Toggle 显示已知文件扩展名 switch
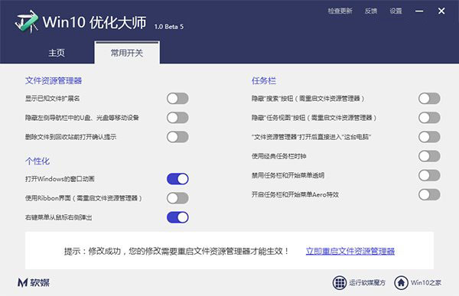Image resolution: width=459 pixels, height=296 pixels. tap(177, 99)
